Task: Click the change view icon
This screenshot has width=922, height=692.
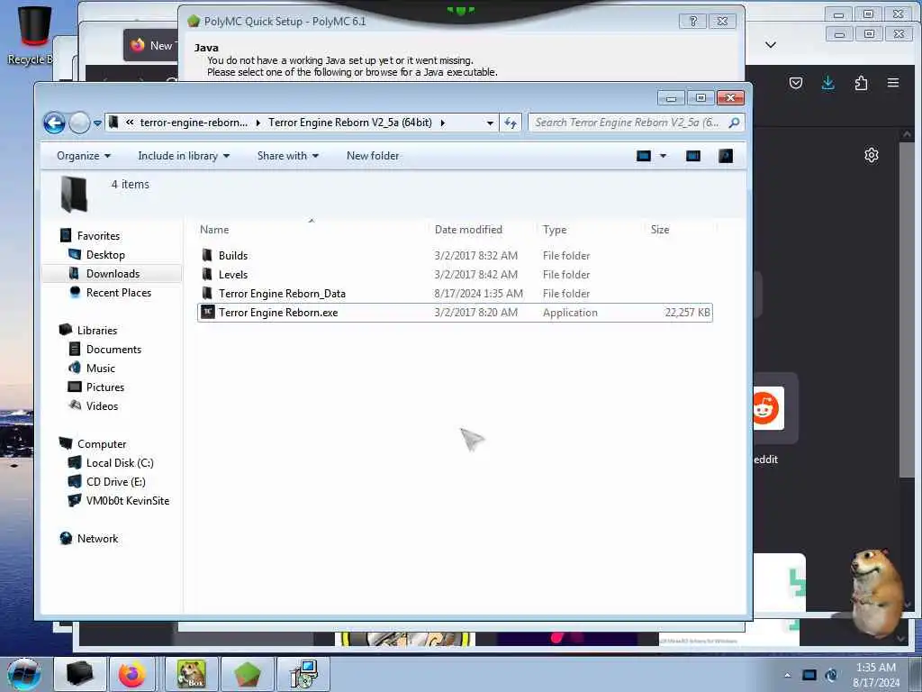Action: click(x=644, y=156)
